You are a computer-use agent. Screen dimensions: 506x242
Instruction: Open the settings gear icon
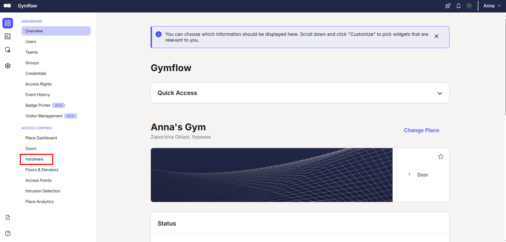pyautogui.click(x=8, y=66)
